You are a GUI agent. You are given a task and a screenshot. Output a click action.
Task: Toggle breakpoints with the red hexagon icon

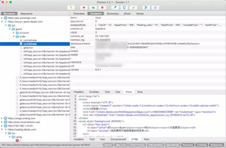[102, 7]
